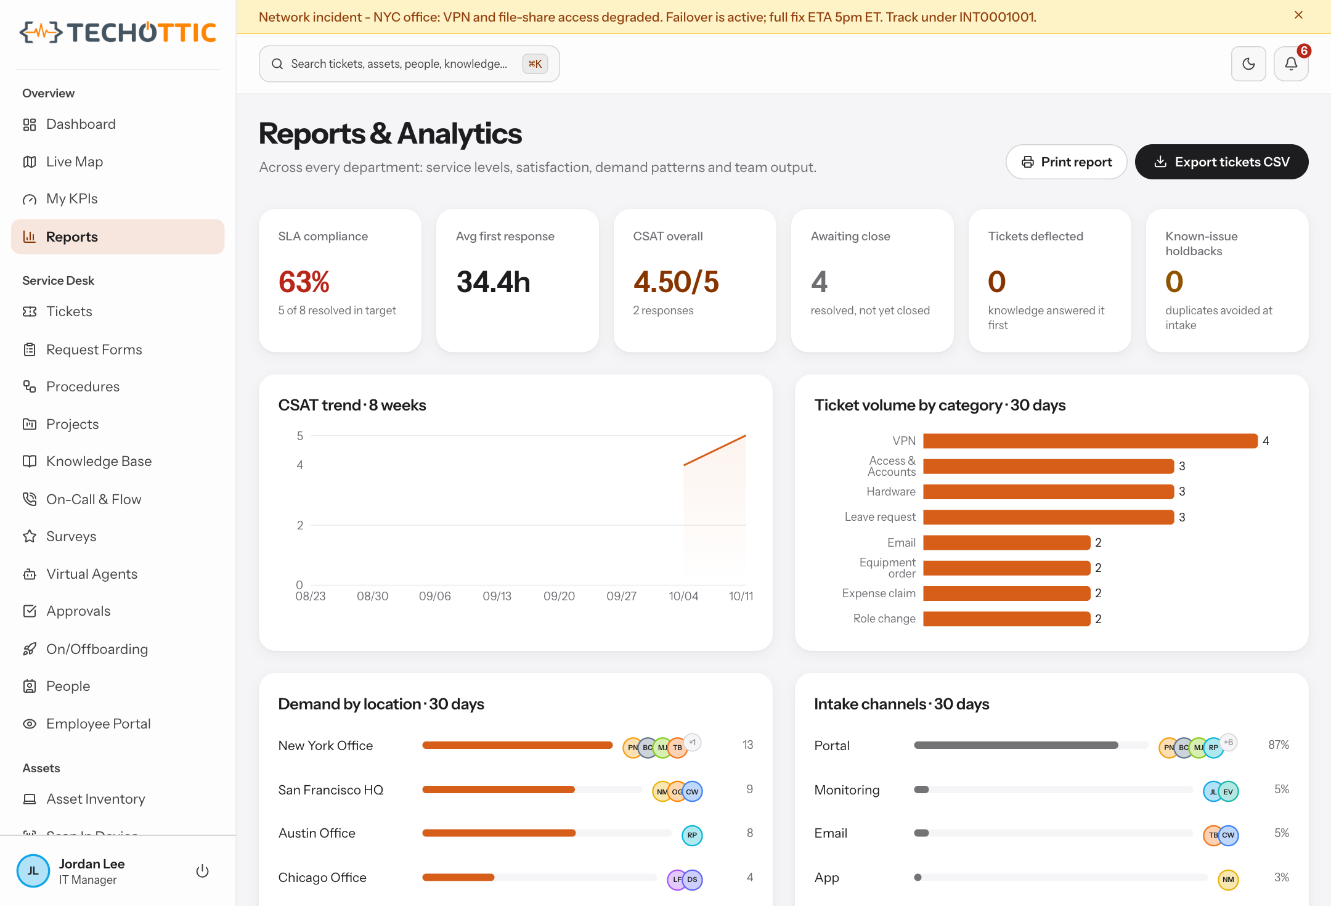This screenshot has width=1331, height=906.
Task: Click the New York Office demand bar
Action: click(x=517, y=745)
